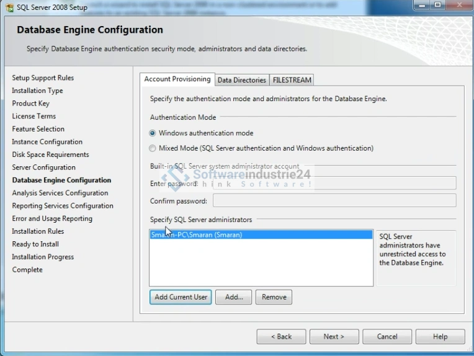Screen dimensions: 474x356
Task: Click the Add Current User button
Action: point(181,297)
